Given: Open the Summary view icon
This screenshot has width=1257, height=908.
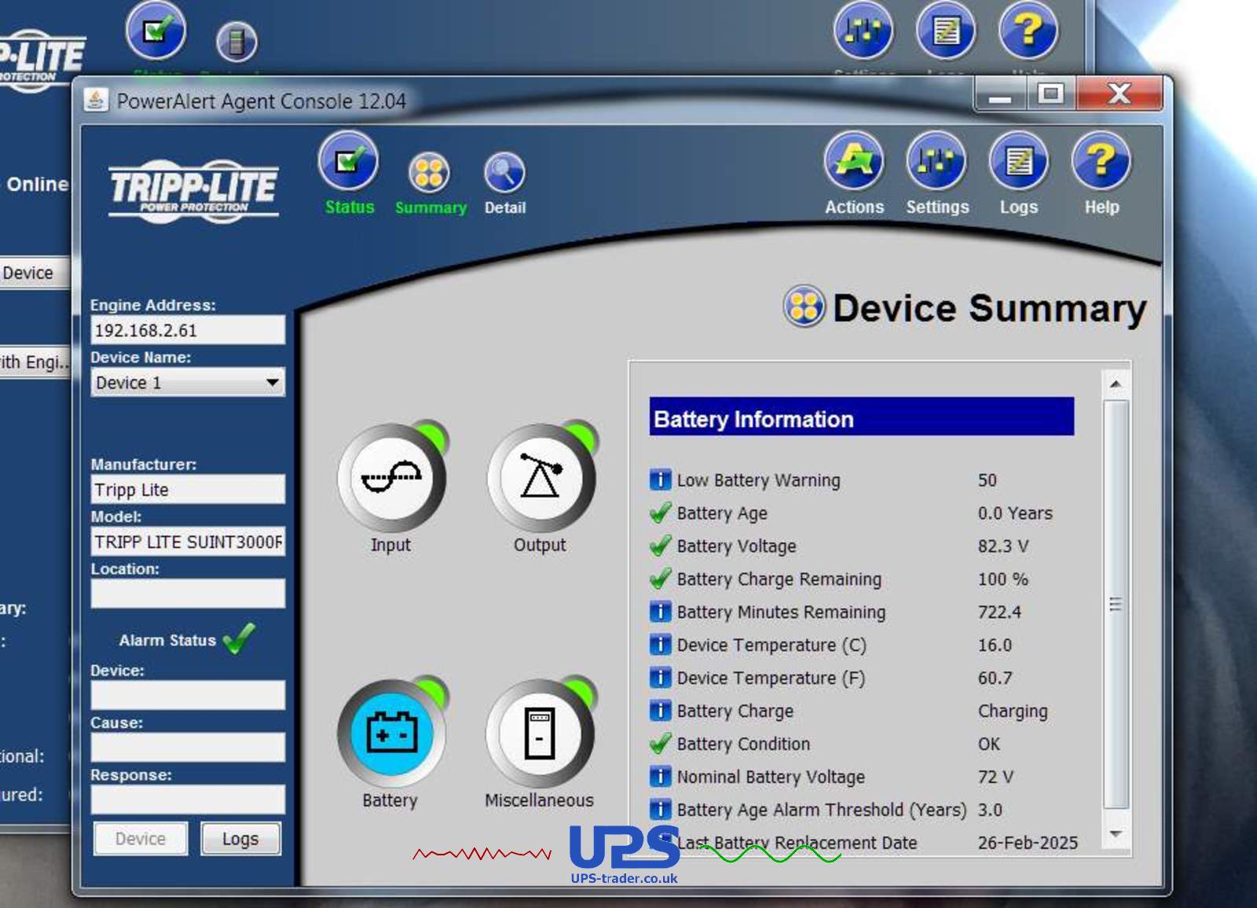Looking at the screenshot, I should click(x=429, y=173).
